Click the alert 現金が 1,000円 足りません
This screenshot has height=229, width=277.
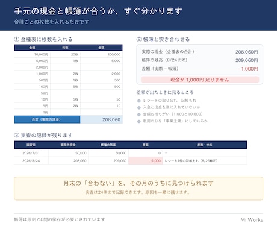(200, 80)
